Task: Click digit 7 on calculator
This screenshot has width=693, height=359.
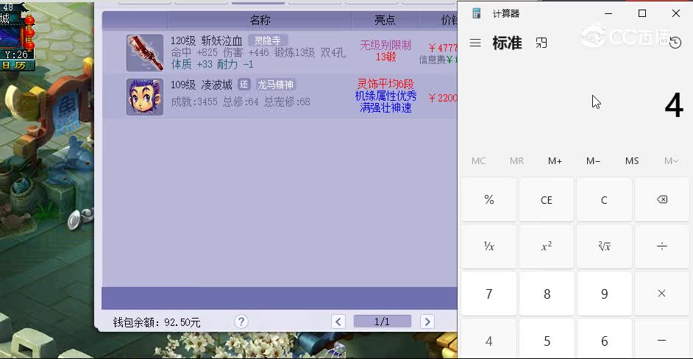Action: 488,294
